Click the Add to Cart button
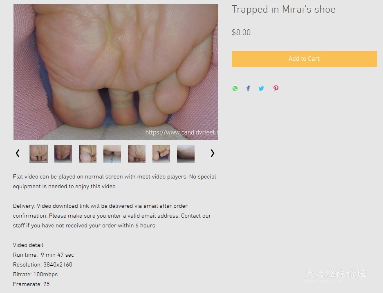383x293 pixels. 304,59
